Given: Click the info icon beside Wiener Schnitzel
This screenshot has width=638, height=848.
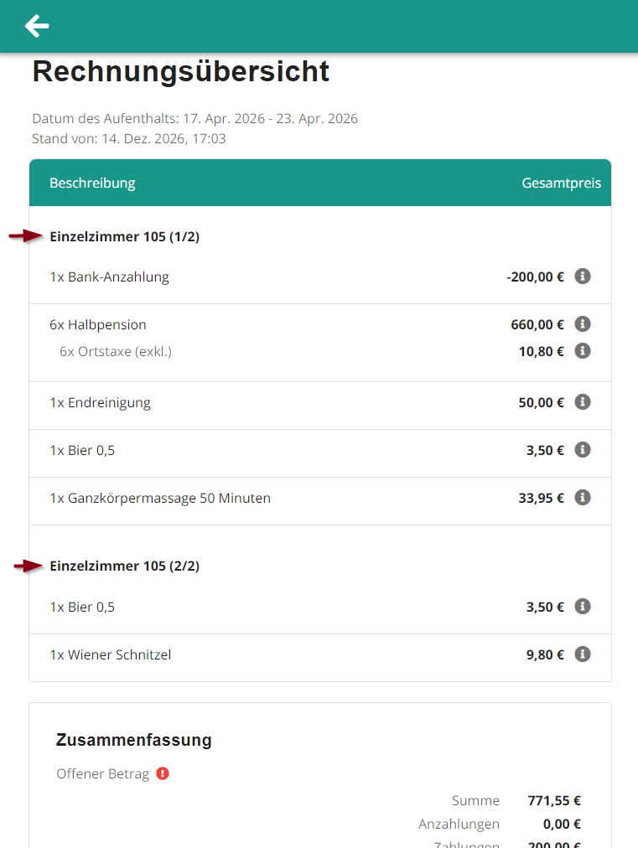Looking at the screenshot, I should 583,654.
